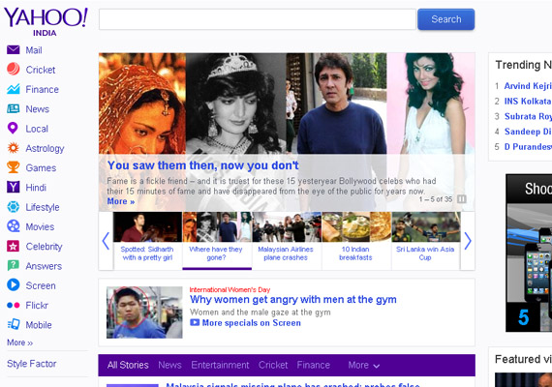
Task: Open Malaysia signals missing plane story
Action: pos(292,384)
